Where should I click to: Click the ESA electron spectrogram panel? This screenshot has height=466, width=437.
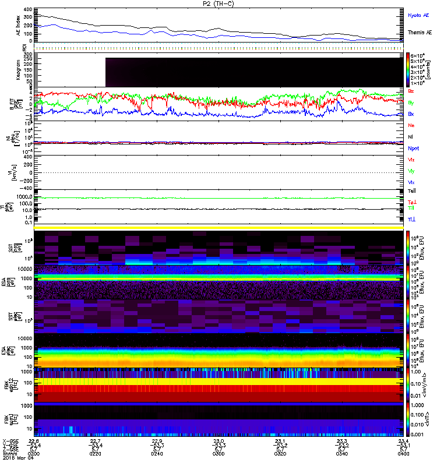coord(218,351)
